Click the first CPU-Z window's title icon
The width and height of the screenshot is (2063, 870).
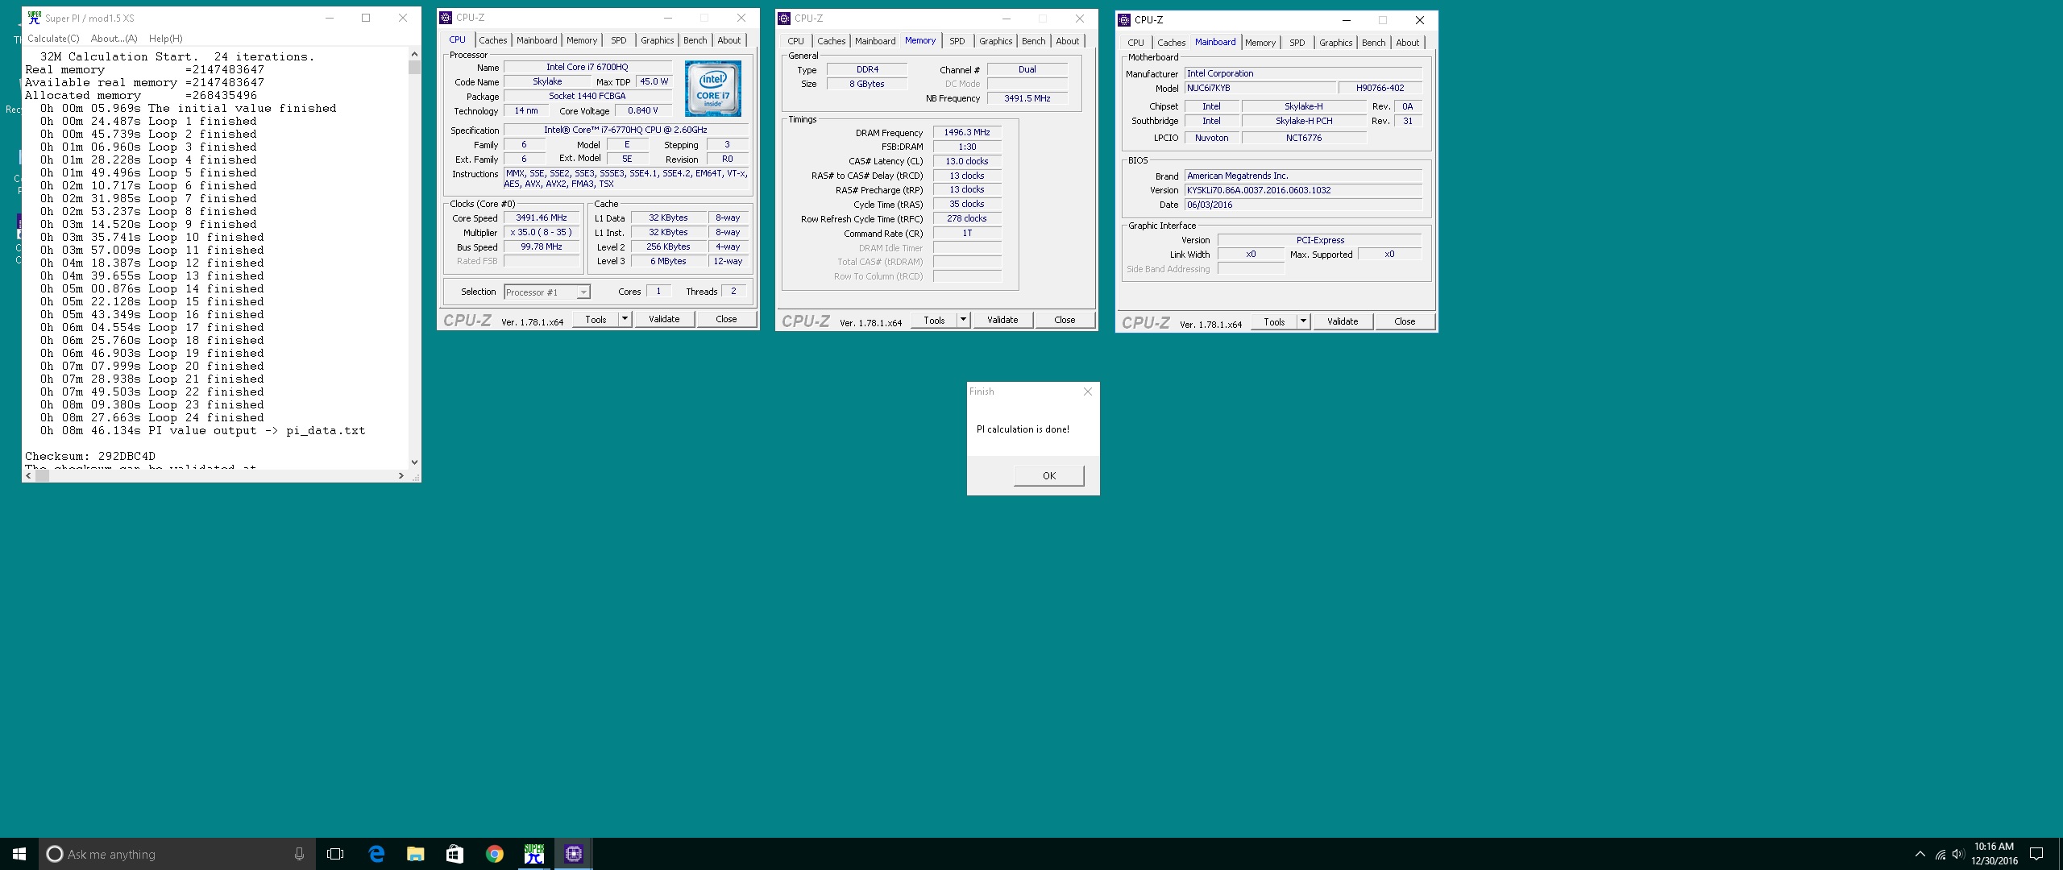click(x=446, y=17)
